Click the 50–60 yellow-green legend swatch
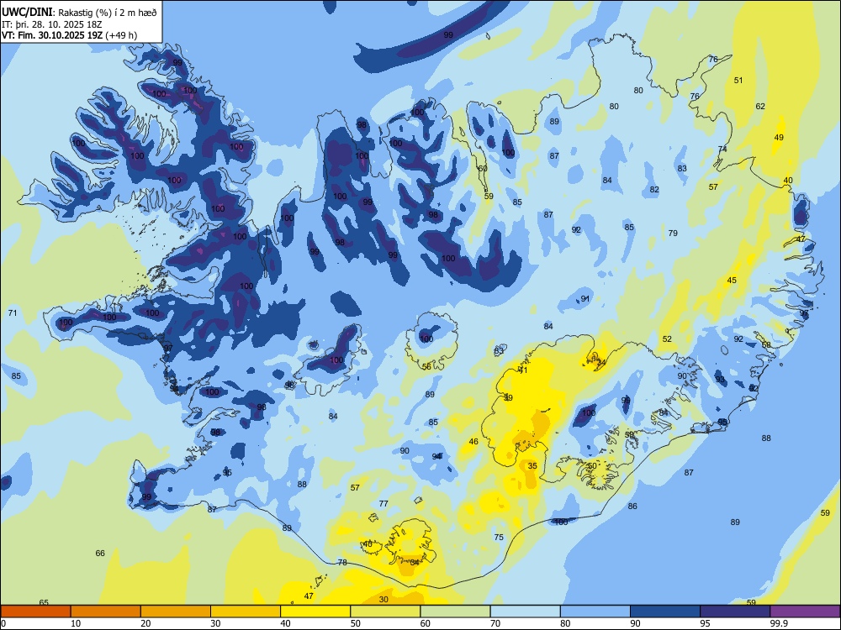Viewport: 841px width, 630px height. (x=385, y=612)
